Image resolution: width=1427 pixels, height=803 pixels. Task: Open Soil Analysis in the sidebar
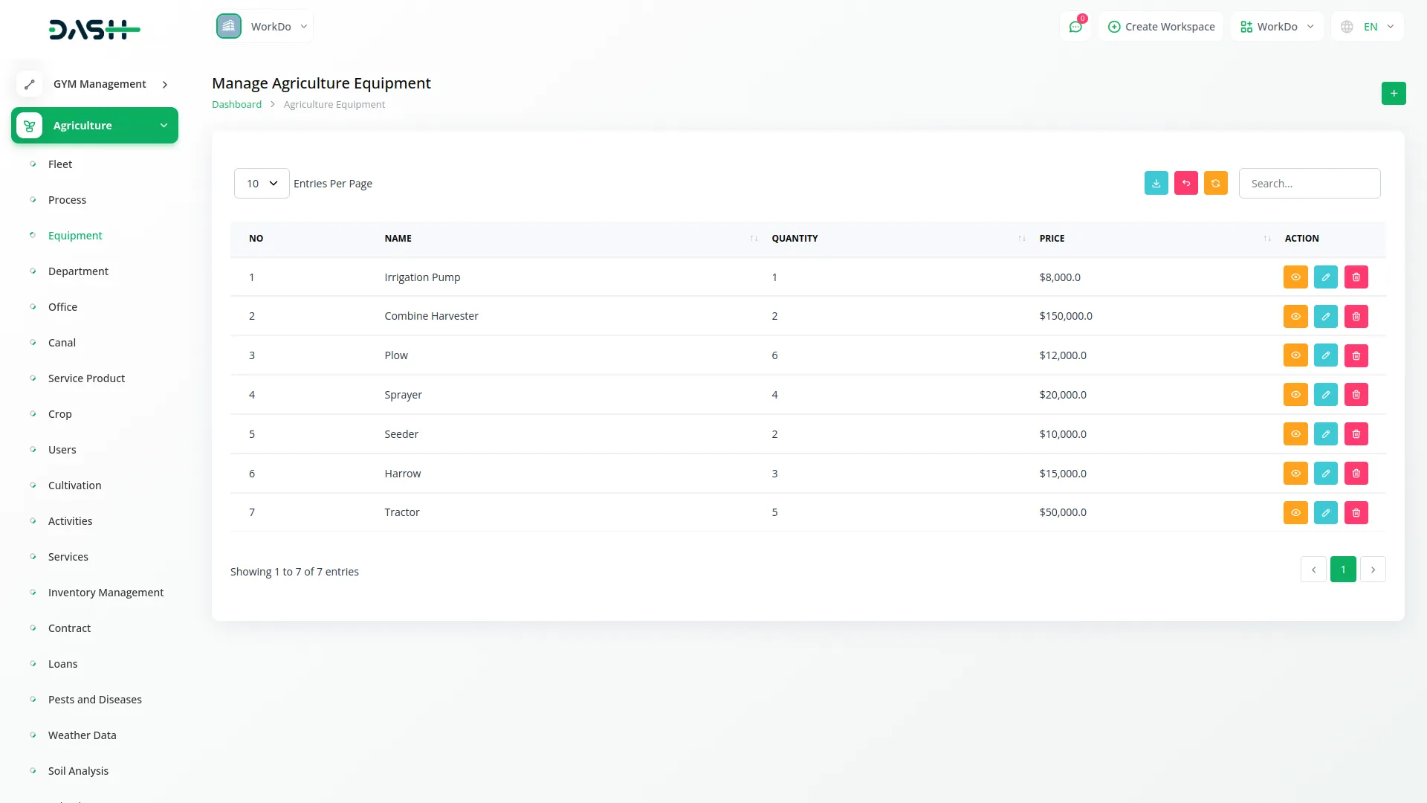[x=78, y=771]
